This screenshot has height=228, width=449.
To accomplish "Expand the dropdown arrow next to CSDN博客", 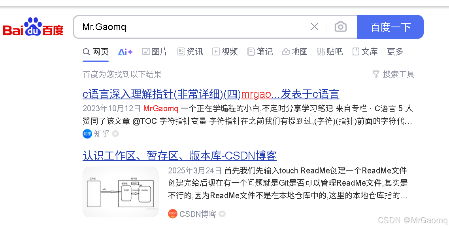I will [x=222, y=214].
